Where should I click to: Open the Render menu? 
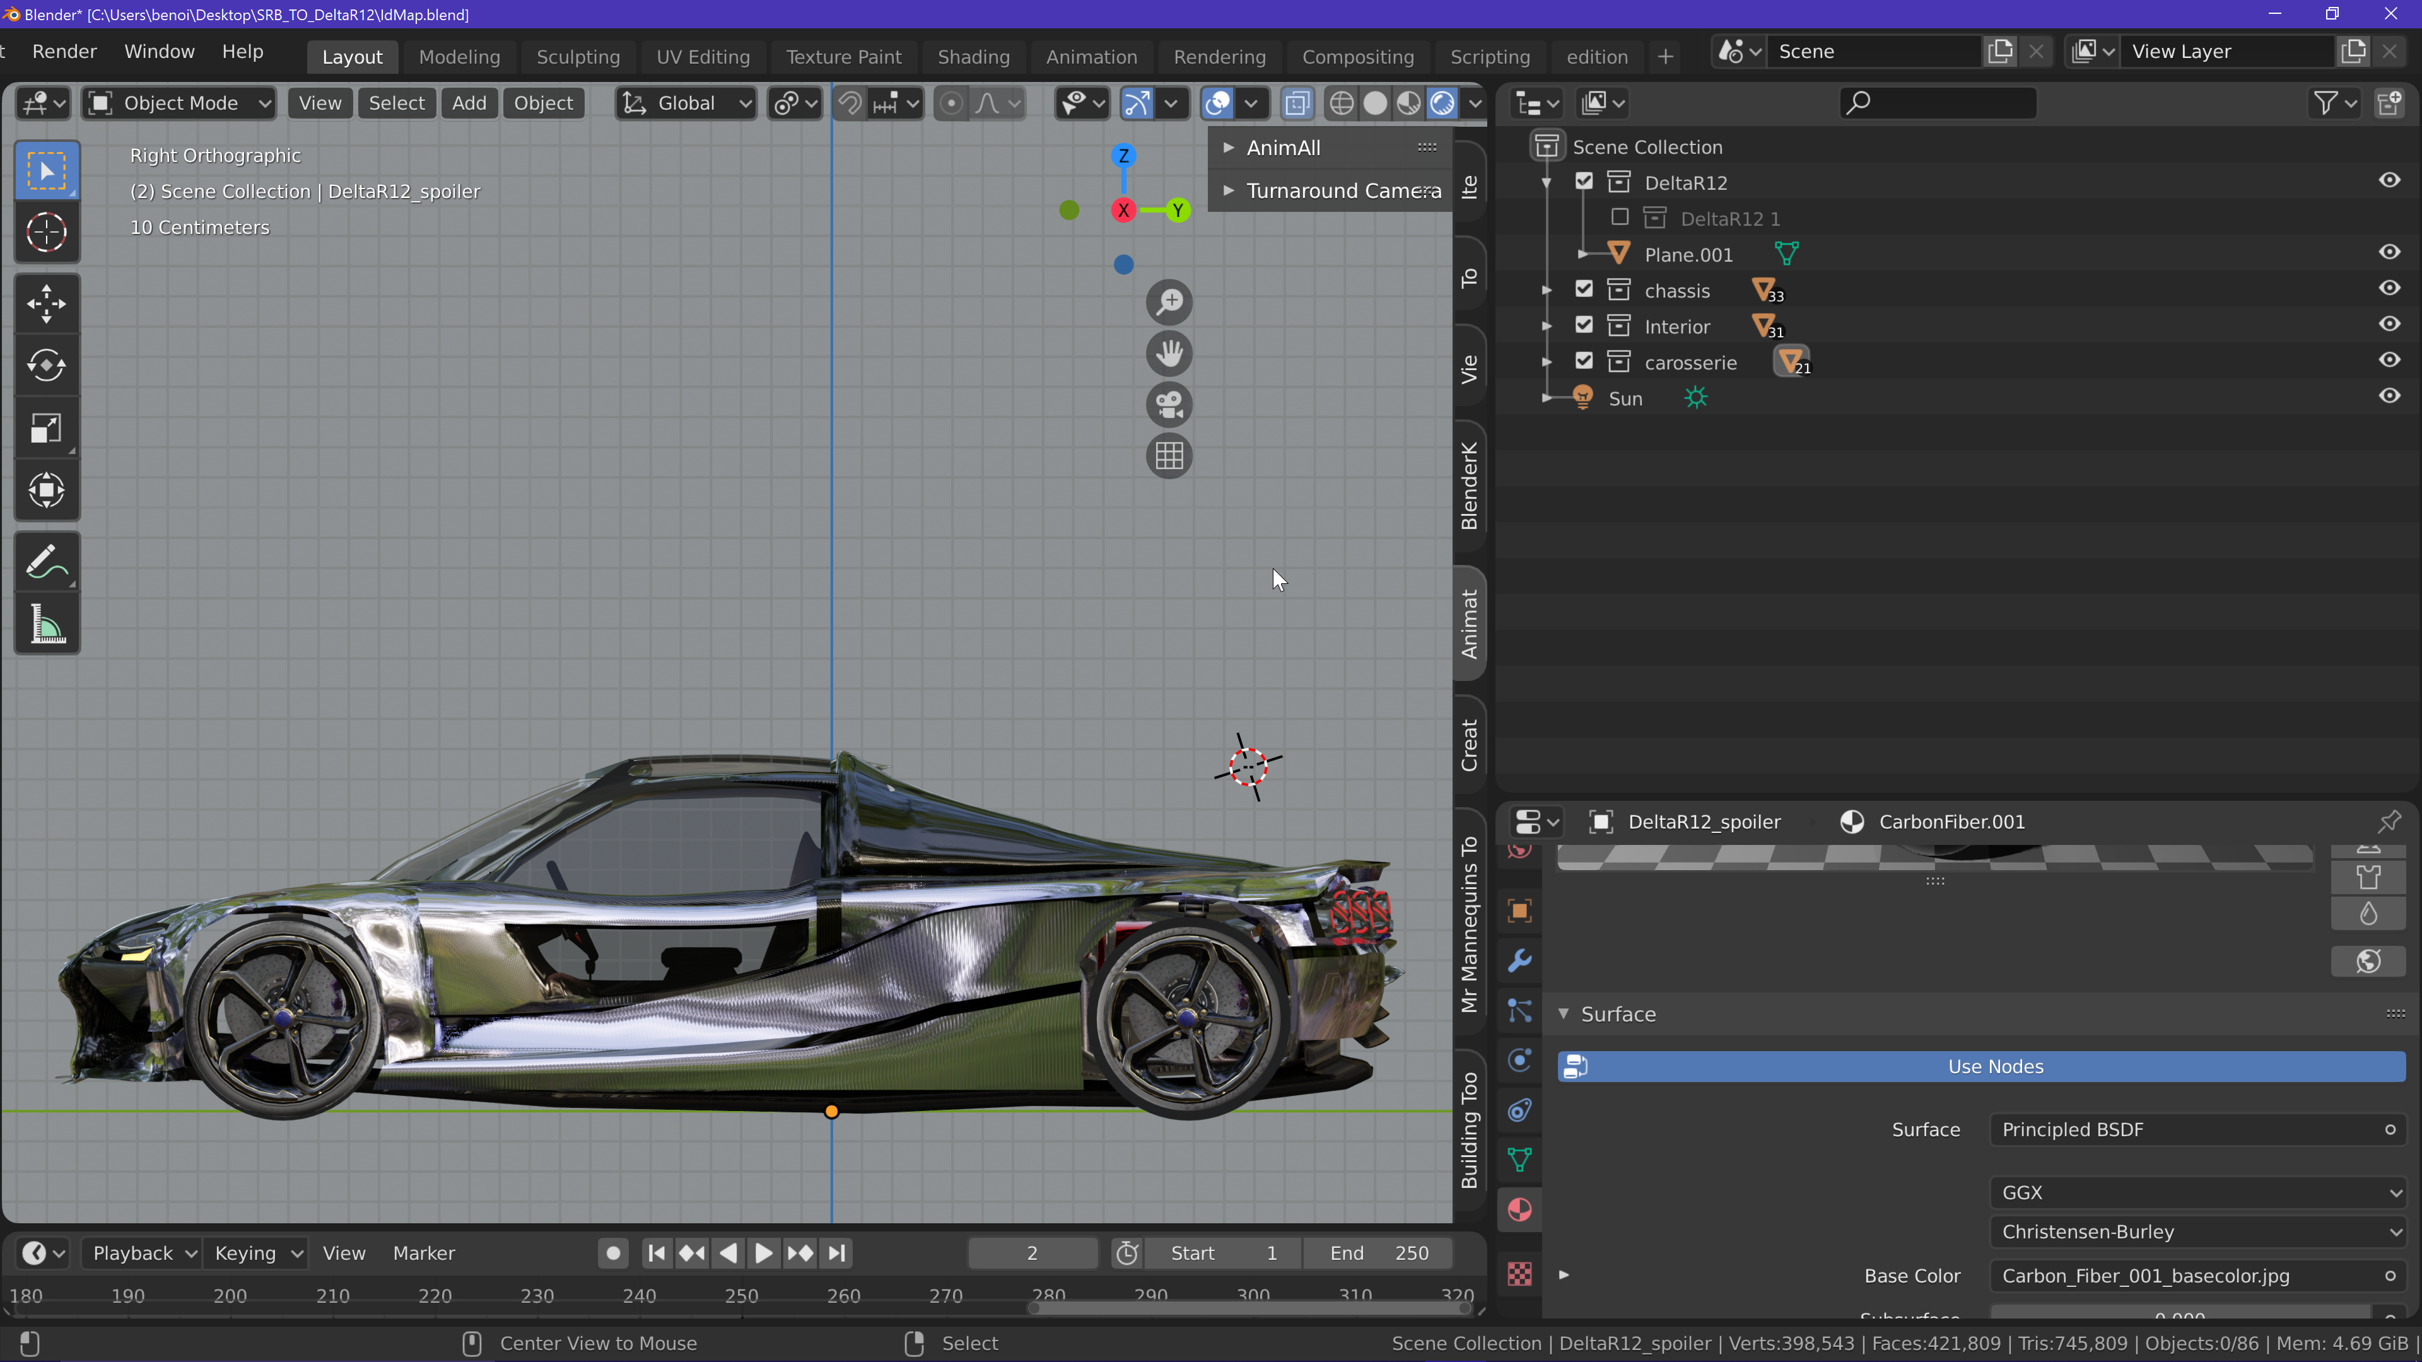[64, 52]
